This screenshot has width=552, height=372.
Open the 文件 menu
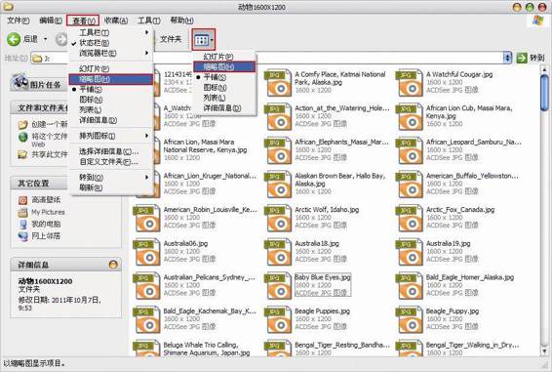[18, 21]
